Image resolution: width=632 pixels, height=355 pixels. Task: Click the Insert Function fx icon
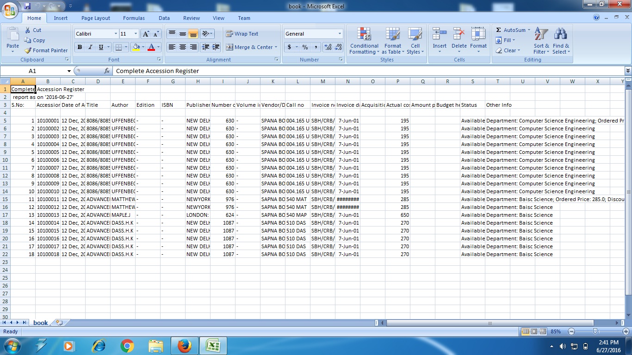click(x=107, y=71)
